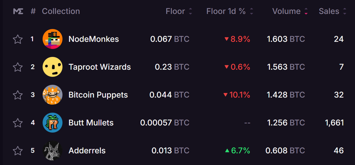
Task: Open the Adderrels black-and-white avatar
Action: pyautogui.click(x=53, y=150)
